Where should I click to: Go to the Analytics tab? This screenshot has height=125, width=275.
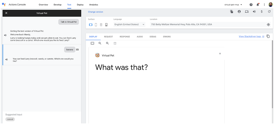click(x=93, y=5)
